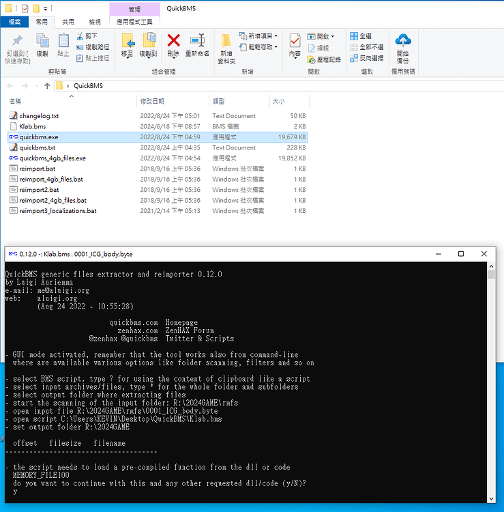Sort by the Size column header
The image size is (504, 512).
pos(289,101)
